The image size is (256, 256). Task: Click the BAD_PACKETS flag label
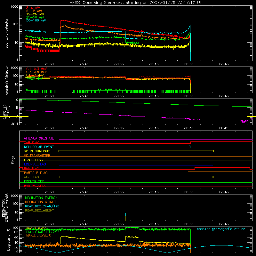click(x=35, y=186)
